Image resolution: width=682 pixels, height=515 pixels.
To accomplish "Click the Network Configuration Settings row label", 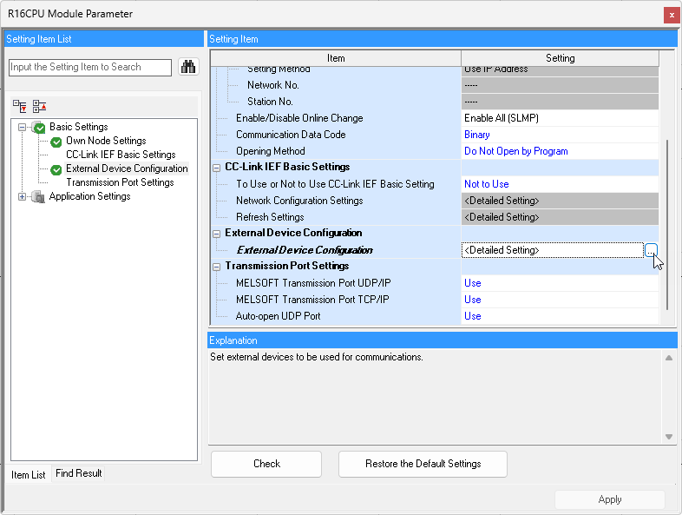I will click(x=299, y=201).
